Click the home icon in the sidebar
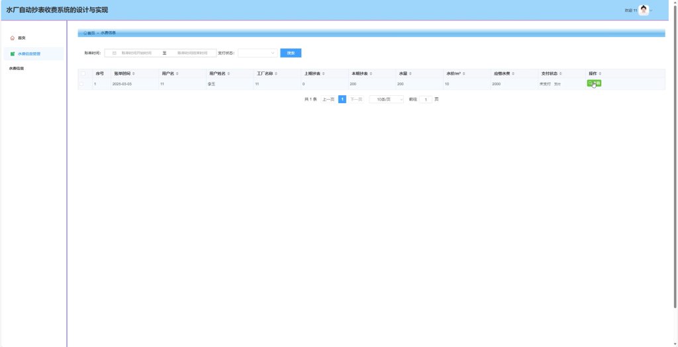The width and height of the screenshot is (678, 347). 13,38
